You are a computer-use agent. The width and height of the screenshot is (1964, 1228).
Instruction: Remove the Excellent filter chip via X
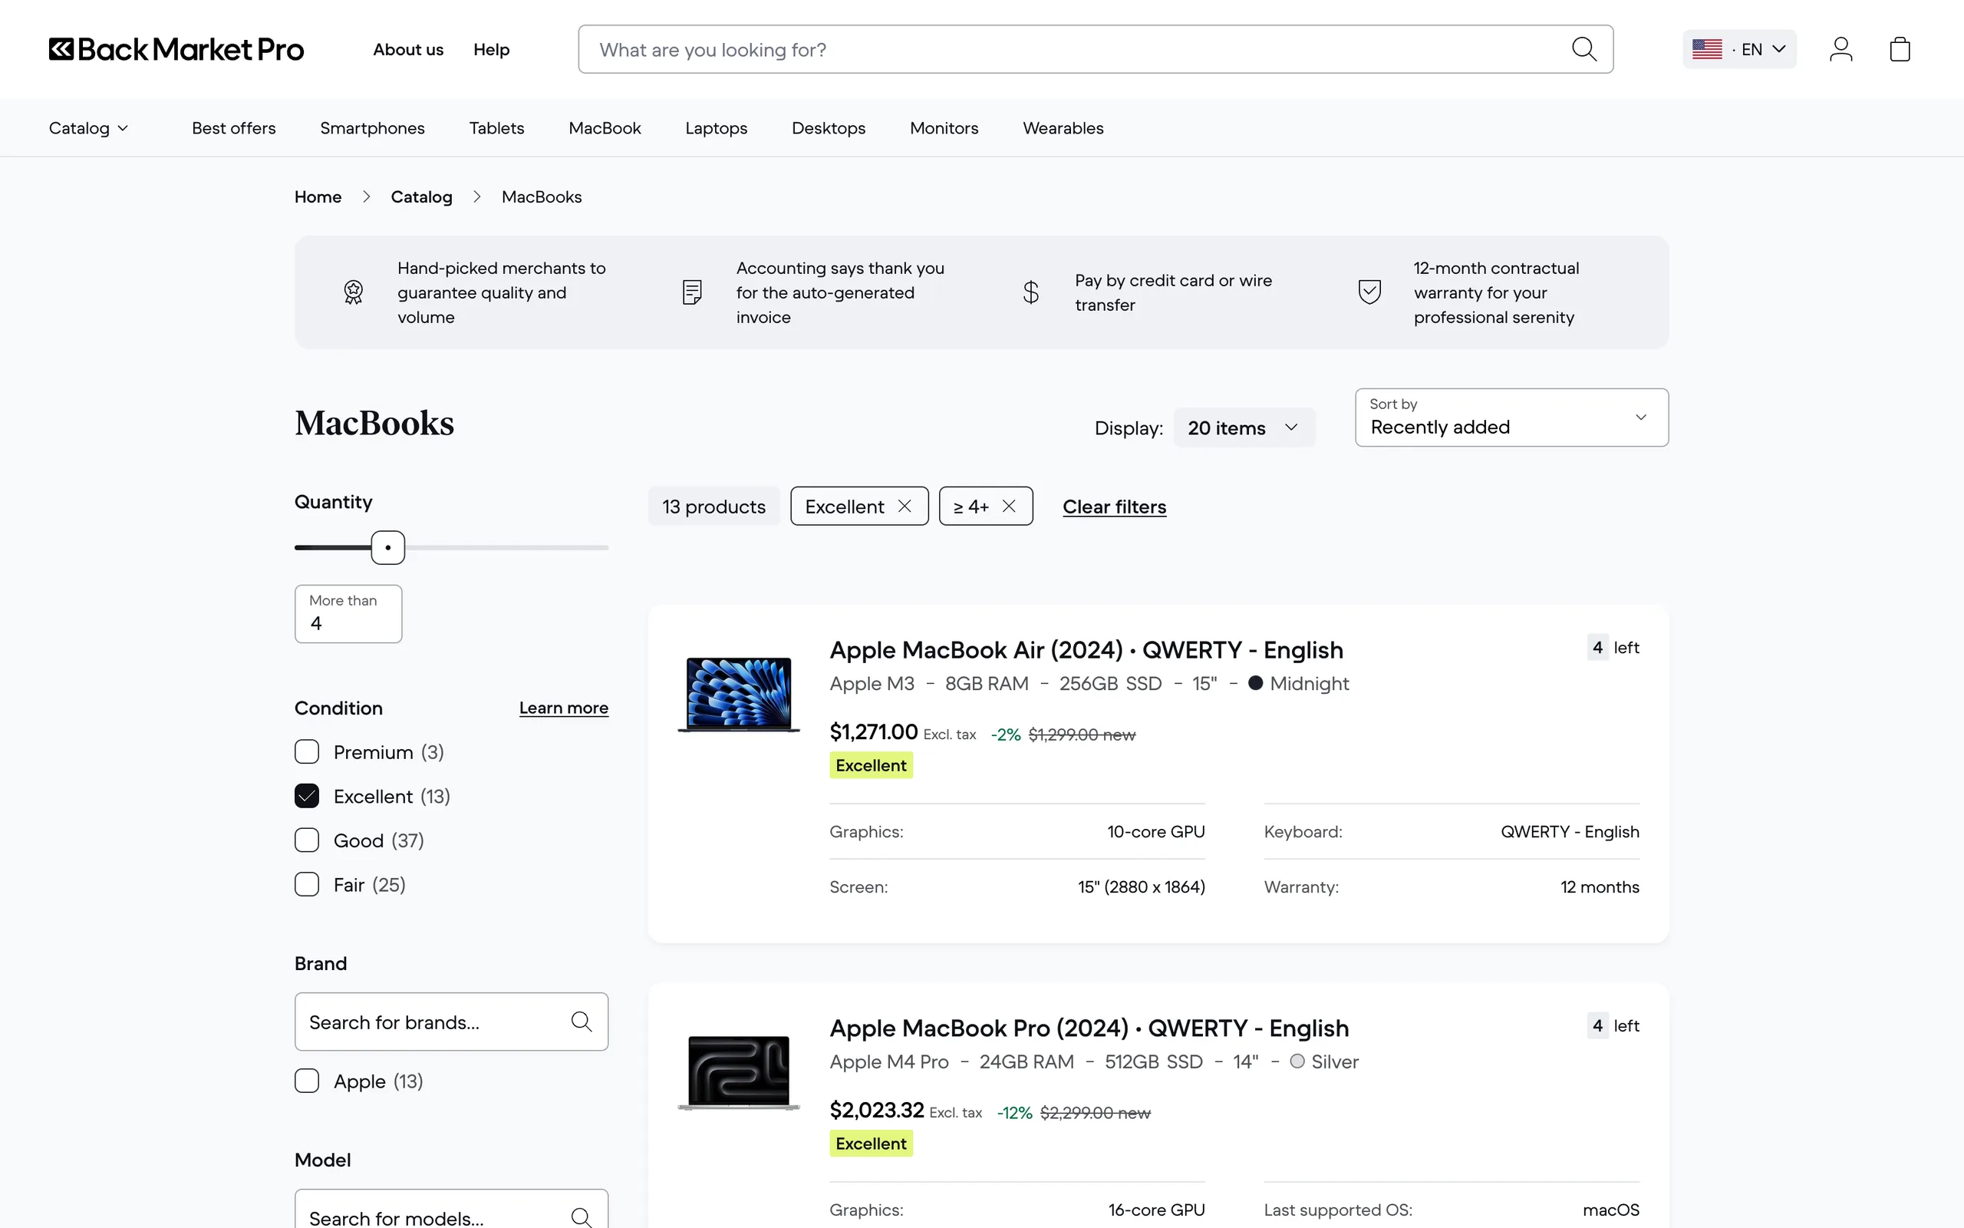click(904, 506)
